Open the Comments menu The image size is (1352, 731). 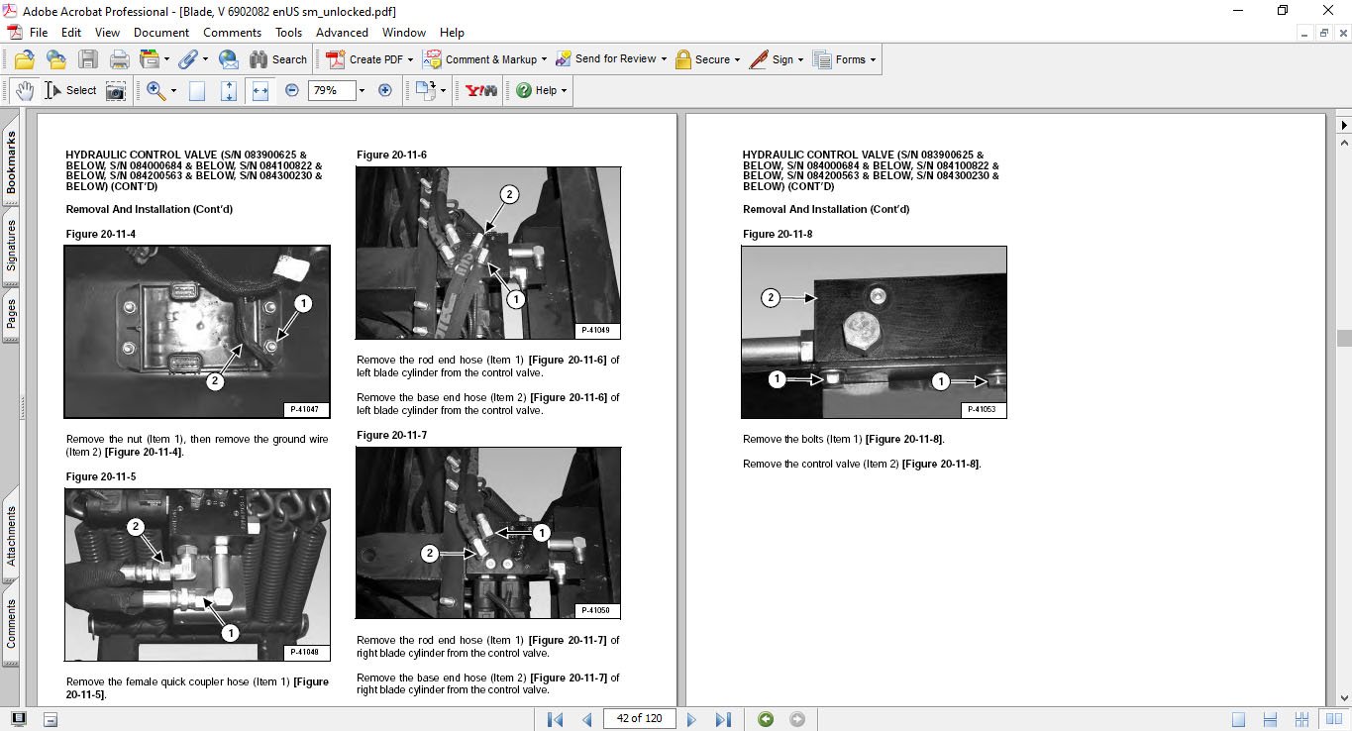[233, 33]
